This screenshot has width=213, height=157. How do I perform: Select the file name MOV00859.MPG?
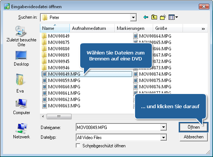pyautogui.click(x=64, y=81)
